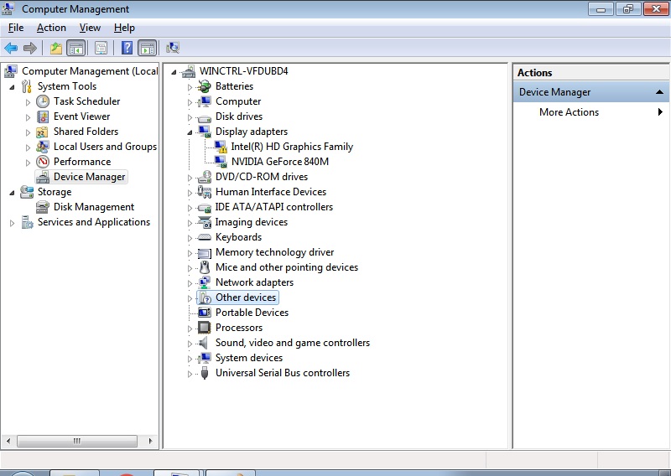Image resolution: width=671 pixels, height=476 pixels.
Task: Open the View menu
Action: [x=90, y=28]
